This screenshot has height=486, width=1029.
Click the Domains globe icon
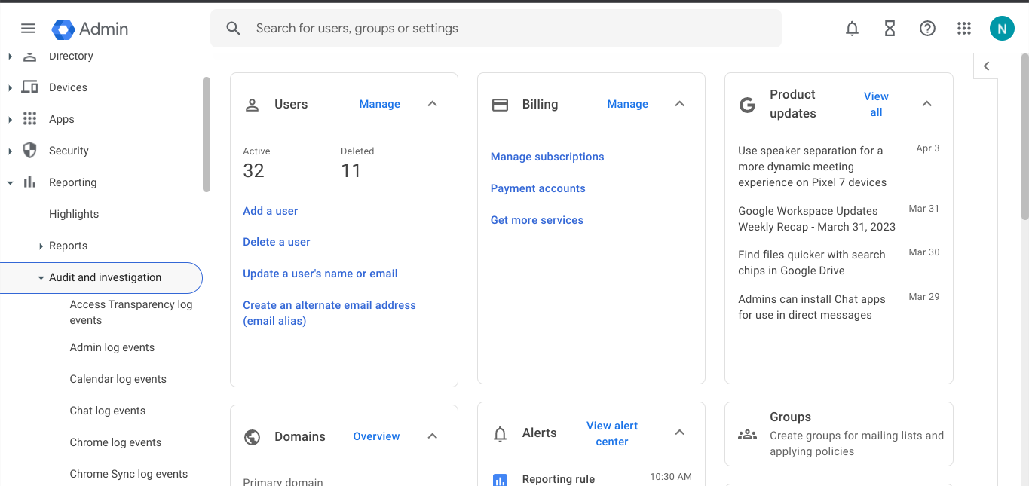tap(253, 437)
